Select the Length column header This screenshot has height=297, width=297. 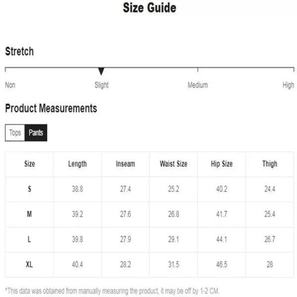click(78, 164)
